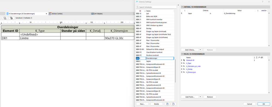272x107 pixels.
Task: Click the schedule icon of the Søyler row
Action: pos(137,61)
